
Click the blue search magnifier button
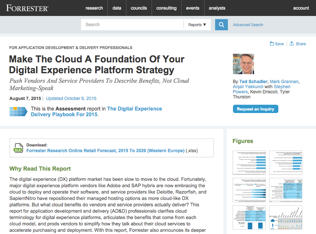coord(221,25)
